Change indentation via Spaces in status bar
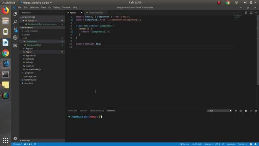259x146 pixels. [x=209, y=144]
